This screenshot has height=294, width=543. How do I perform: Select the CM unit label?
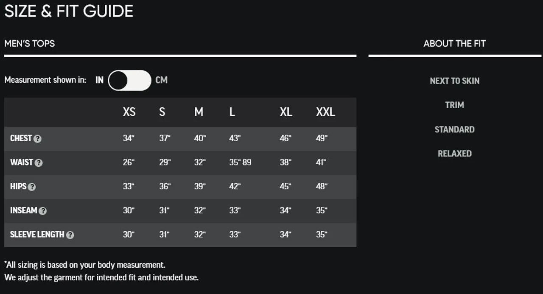pos(162,80)
